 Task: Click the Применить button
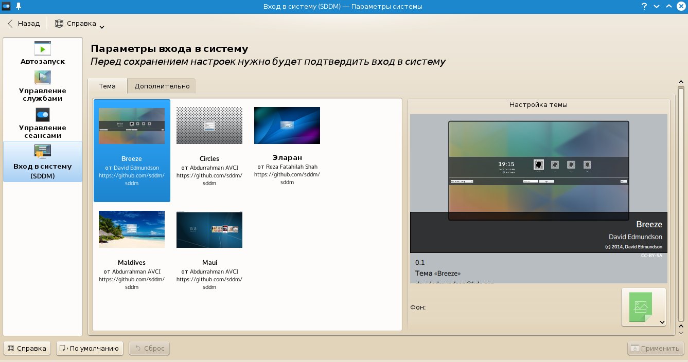pos(655,349)
